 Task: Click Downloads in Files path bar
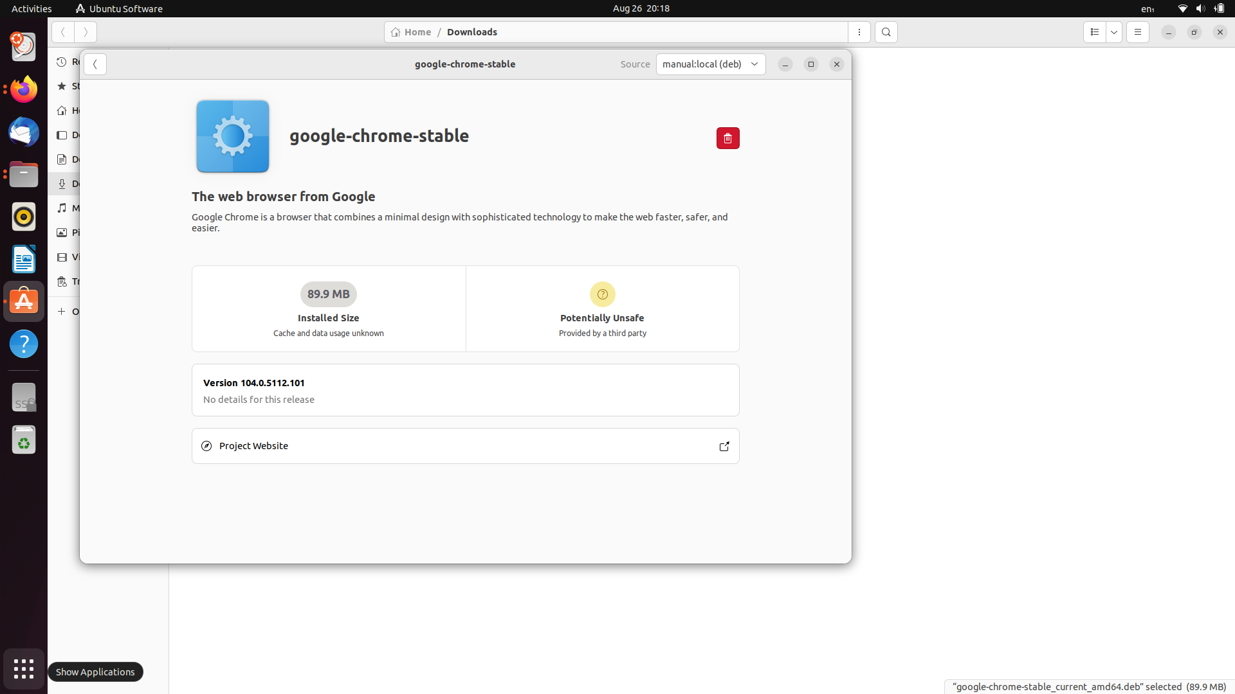click(471, 32)
